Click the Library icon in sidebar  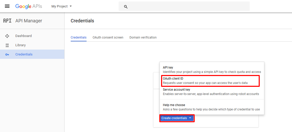(7, 45)
